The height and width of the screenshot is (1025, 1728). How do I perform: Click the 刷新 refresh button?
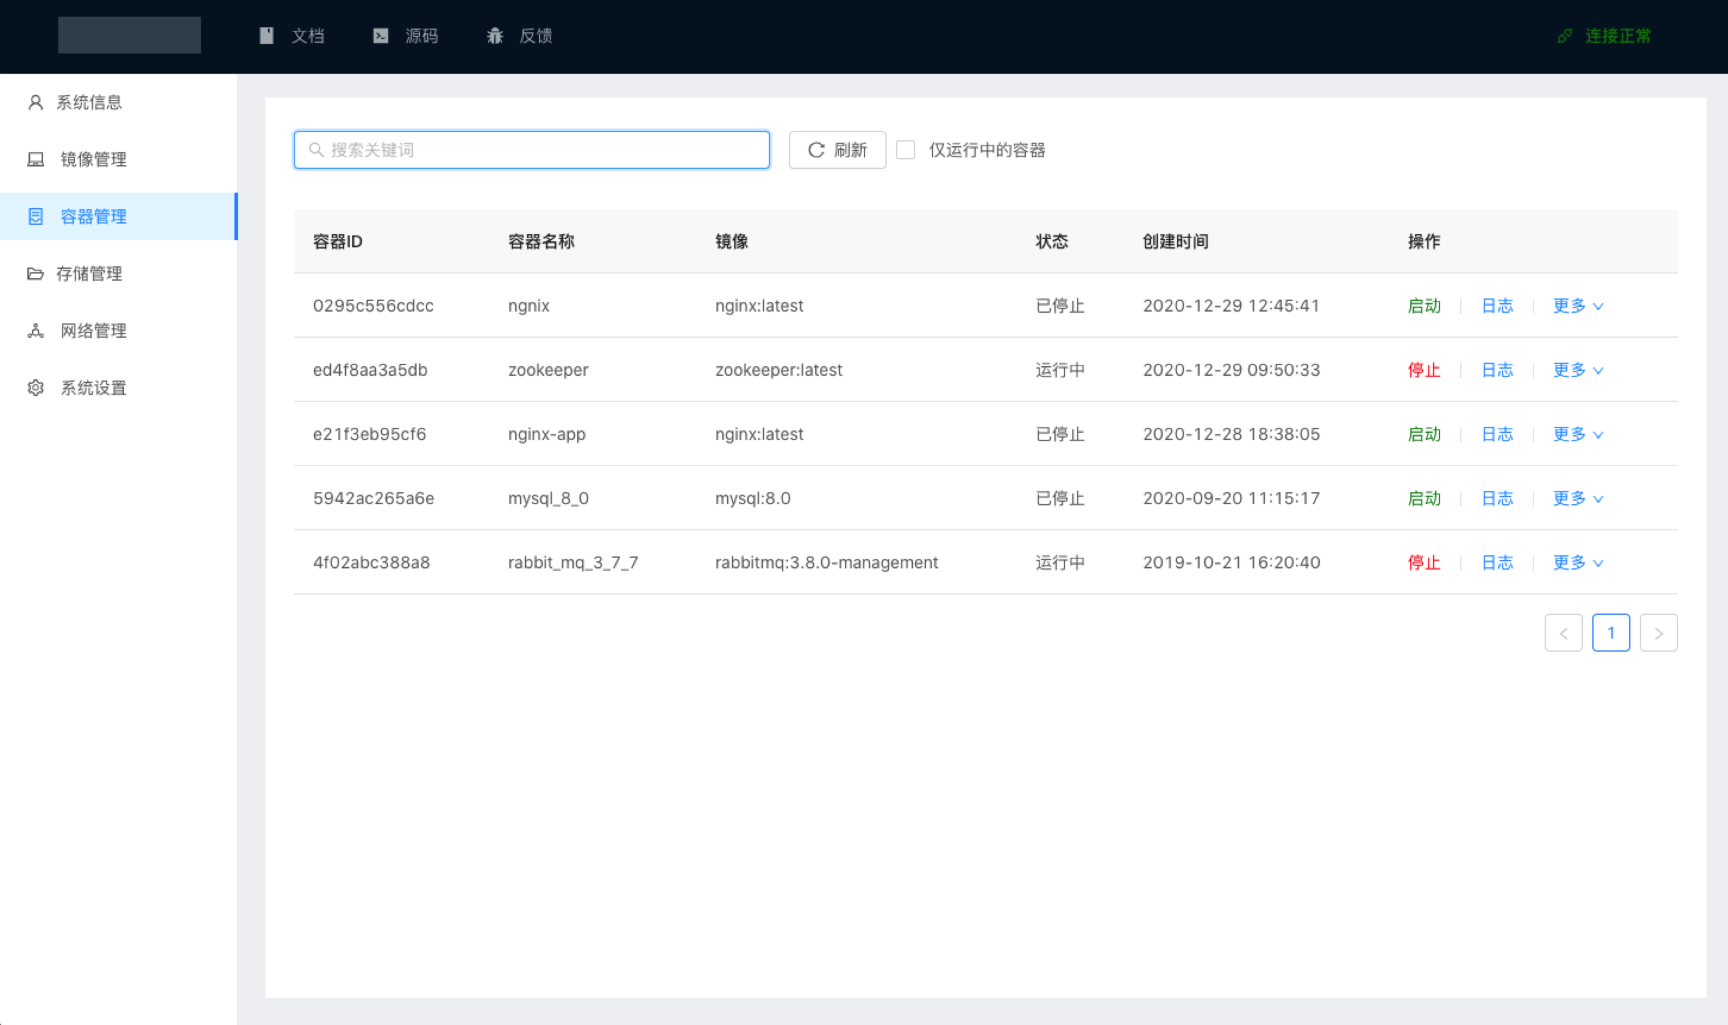click(x=837, y=150)
